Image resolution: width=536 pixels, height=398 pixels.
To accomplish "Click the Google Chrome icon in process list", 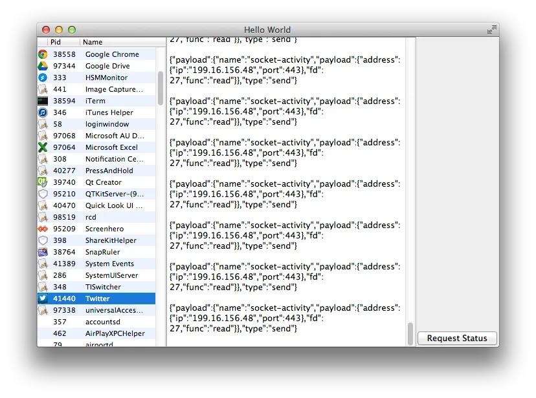I will (43, 54).
